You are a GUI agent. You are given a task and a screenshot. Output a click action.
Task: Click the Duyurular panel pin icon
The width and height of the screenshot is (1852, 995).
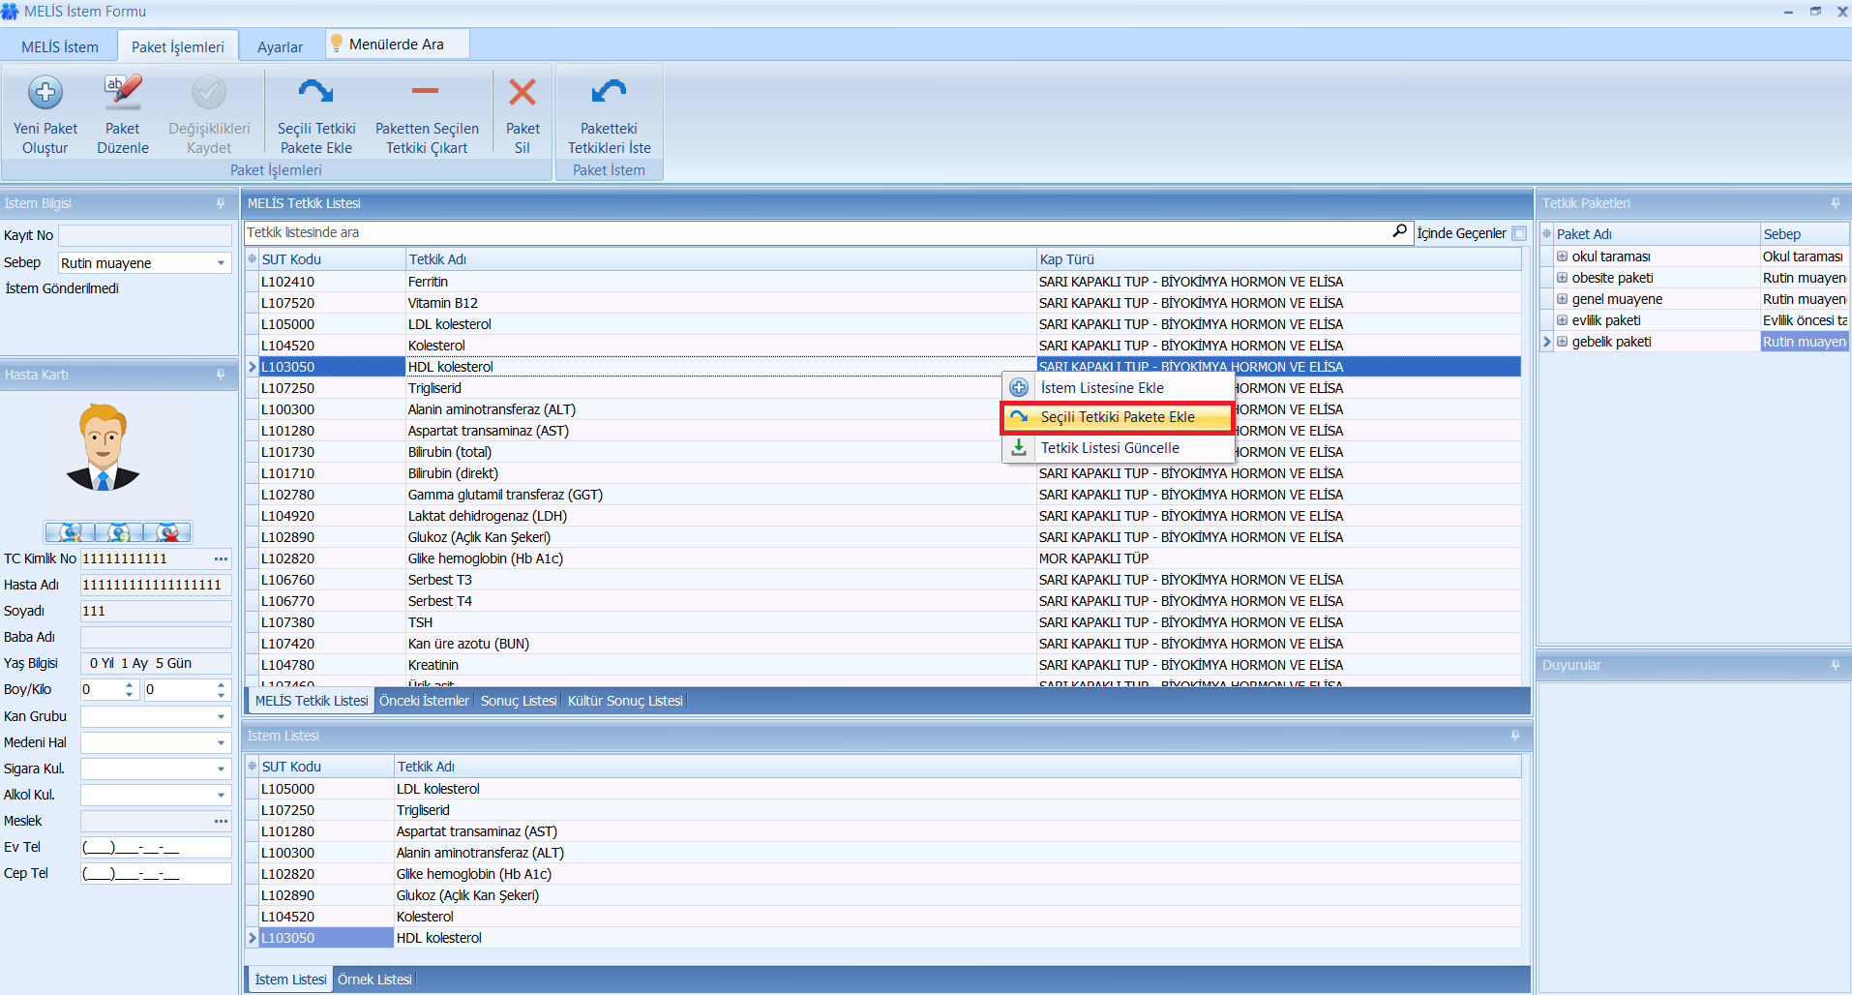point(1835,665)
